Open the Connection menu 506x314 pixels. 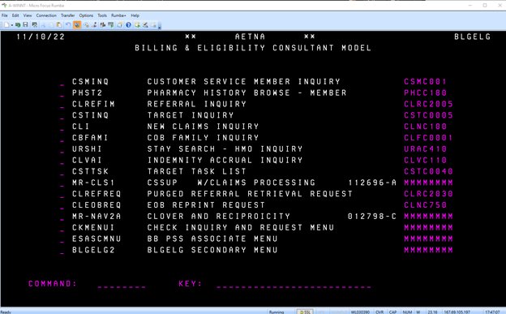pos(46,15)
